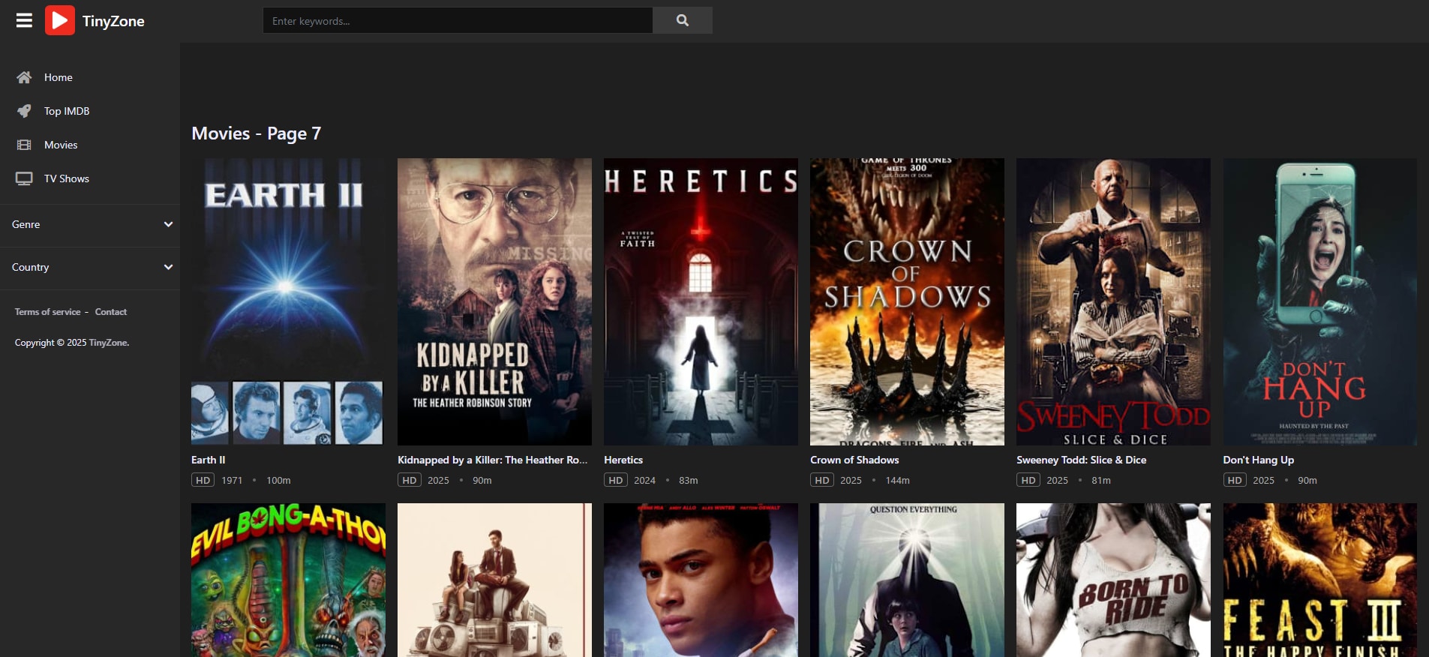Click the Terms of service link
This screenshot has width=1429, height=657.
[47, 312]
